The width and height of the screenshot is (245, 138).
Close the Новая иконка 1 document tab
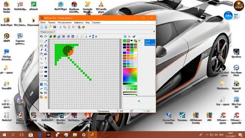coord(154,31)
